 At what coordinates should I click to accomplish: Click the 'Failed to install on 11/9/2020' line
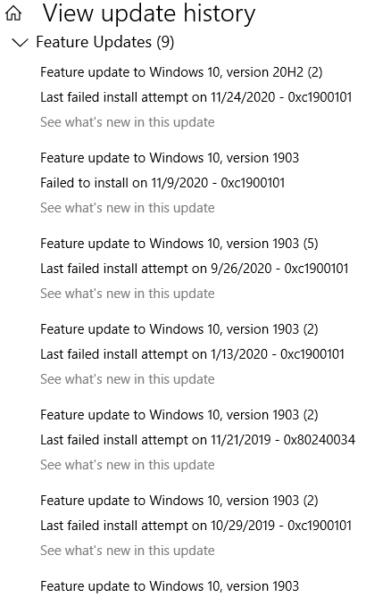162,183
